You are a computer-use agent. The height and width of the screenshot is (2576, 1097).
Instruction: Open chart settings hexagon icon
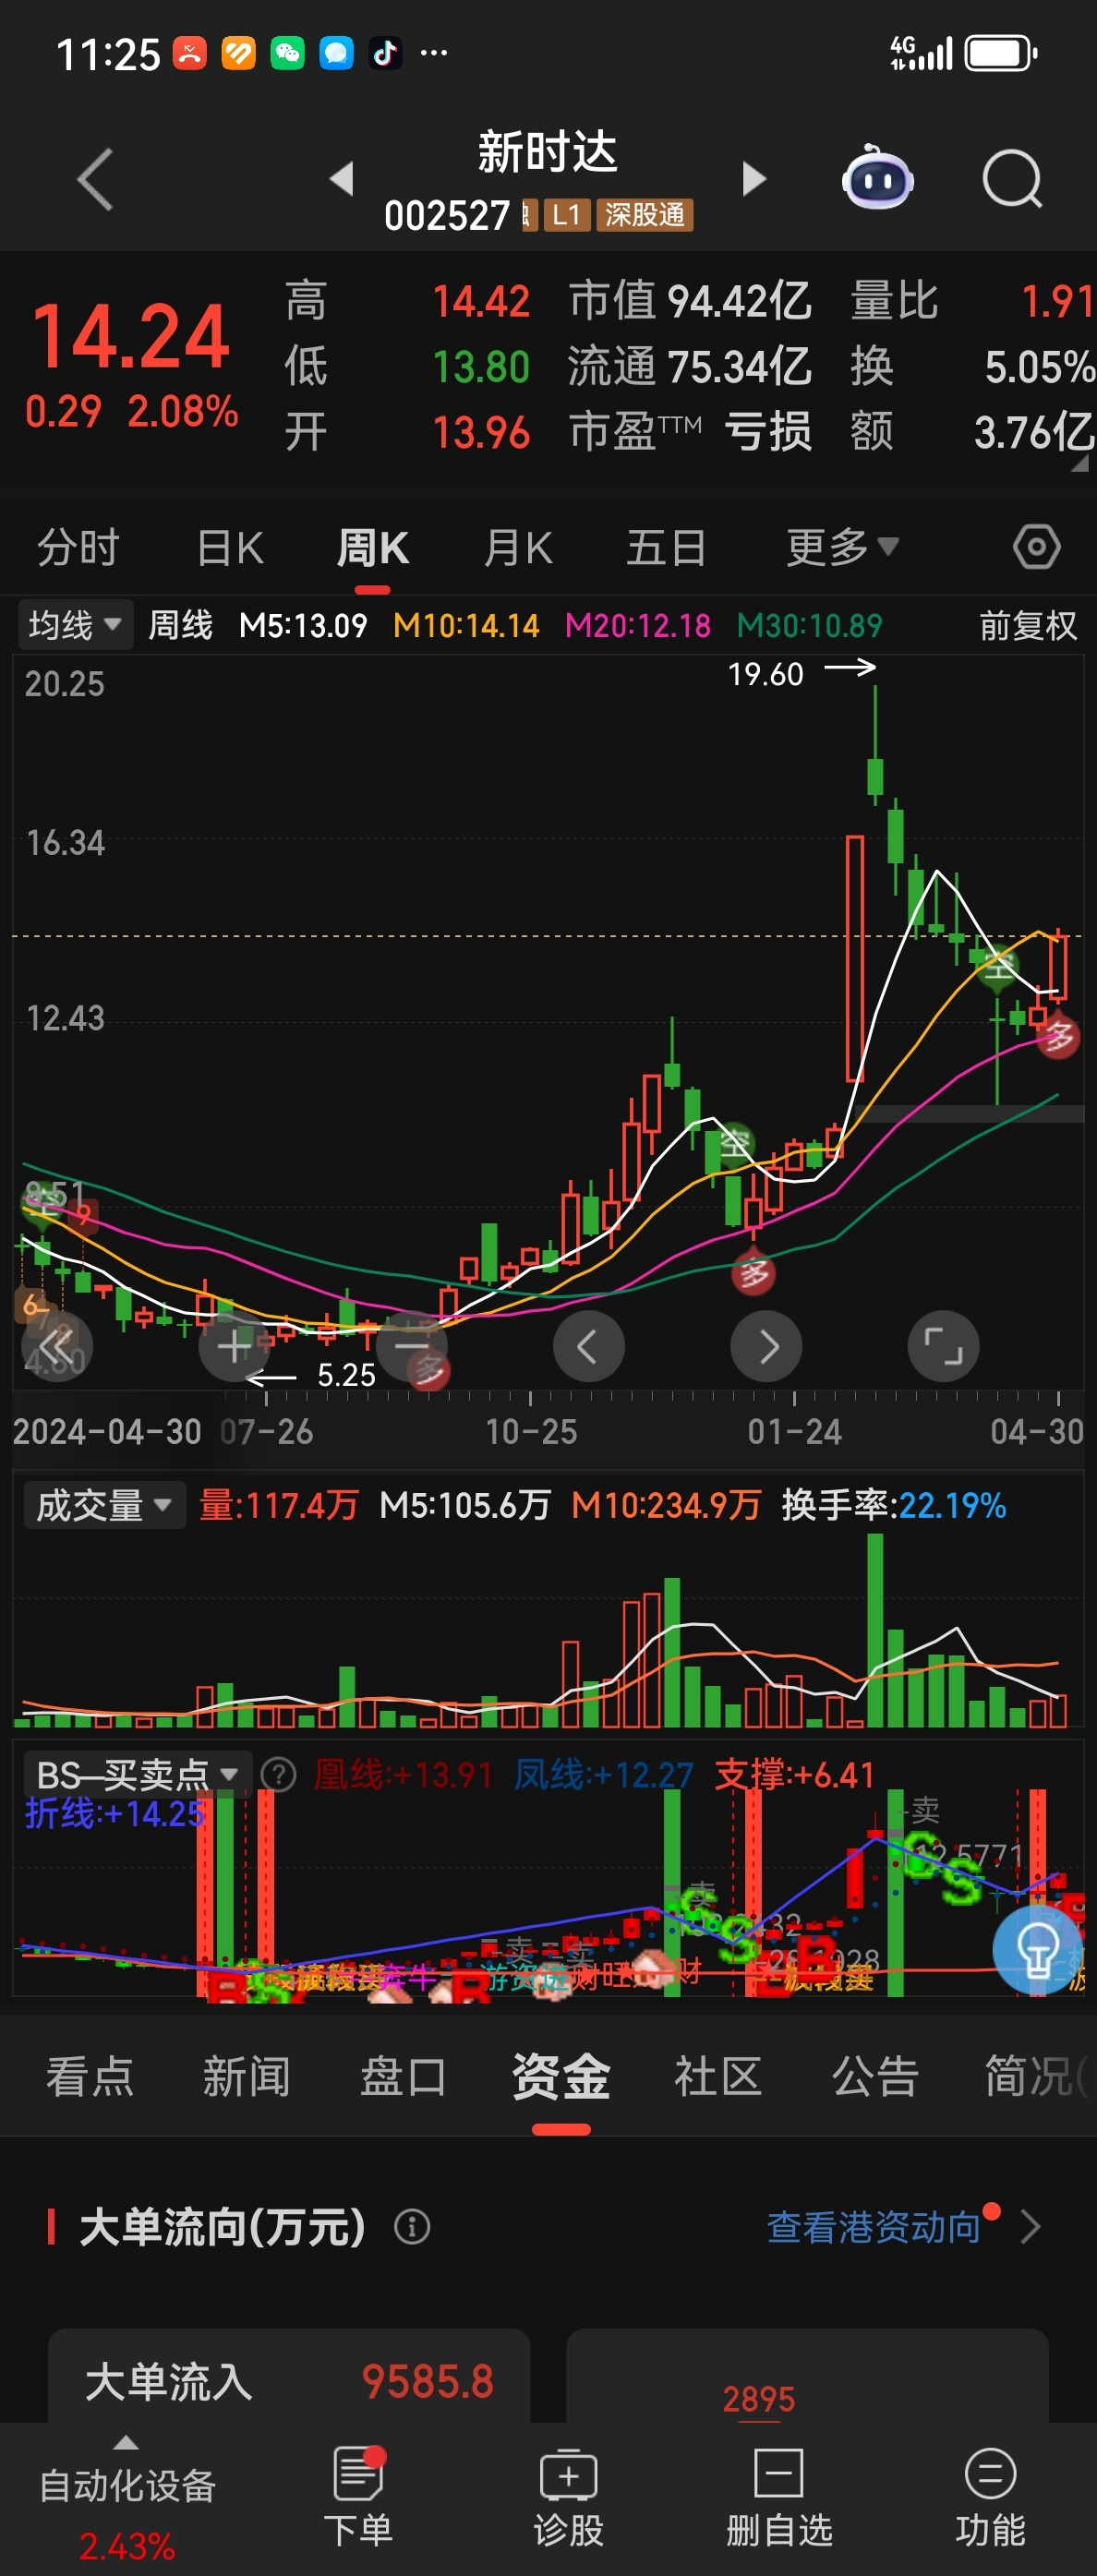[1036, 547]
